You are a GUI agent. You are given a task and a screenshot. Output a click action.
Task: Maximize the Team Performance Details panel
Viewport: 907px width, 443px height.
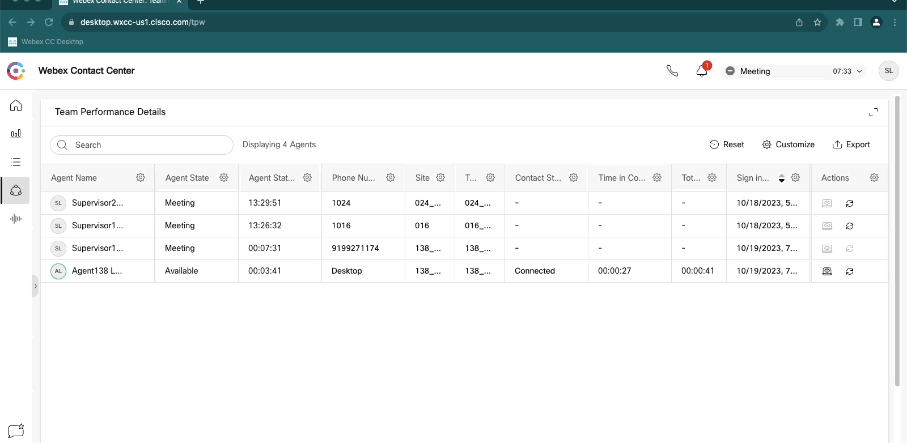[873, 112]
